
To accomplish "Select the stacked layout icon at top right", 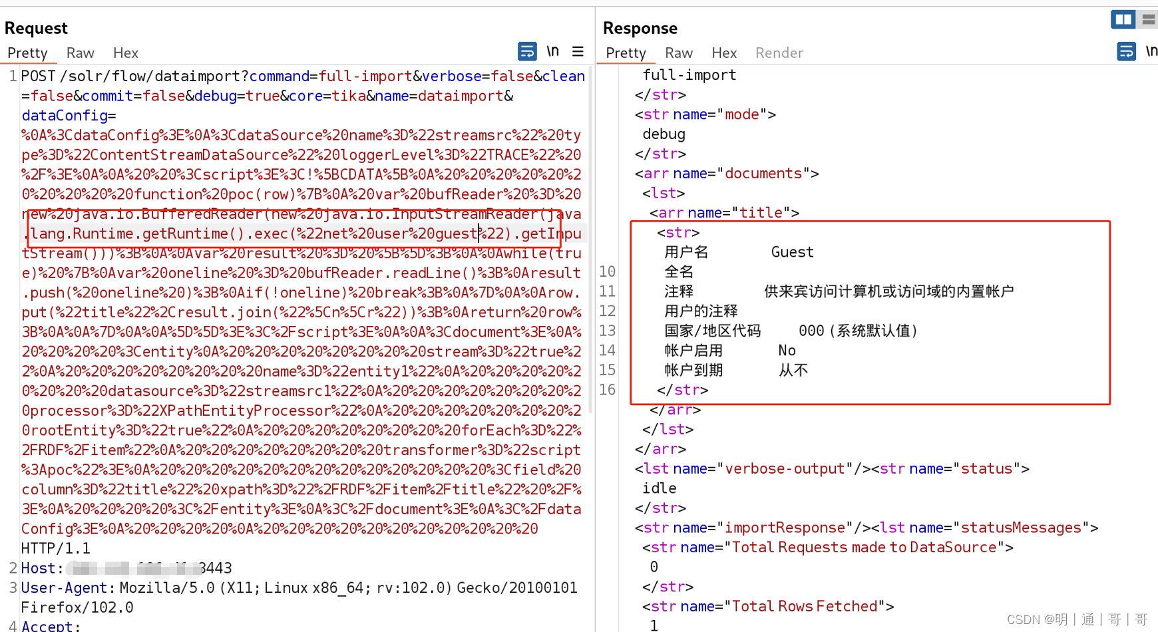I will [1149, 19].
